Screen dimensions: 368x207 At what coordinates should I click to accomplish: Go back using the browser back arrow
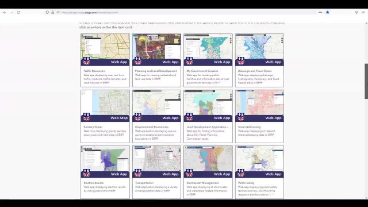click(5, 13)
